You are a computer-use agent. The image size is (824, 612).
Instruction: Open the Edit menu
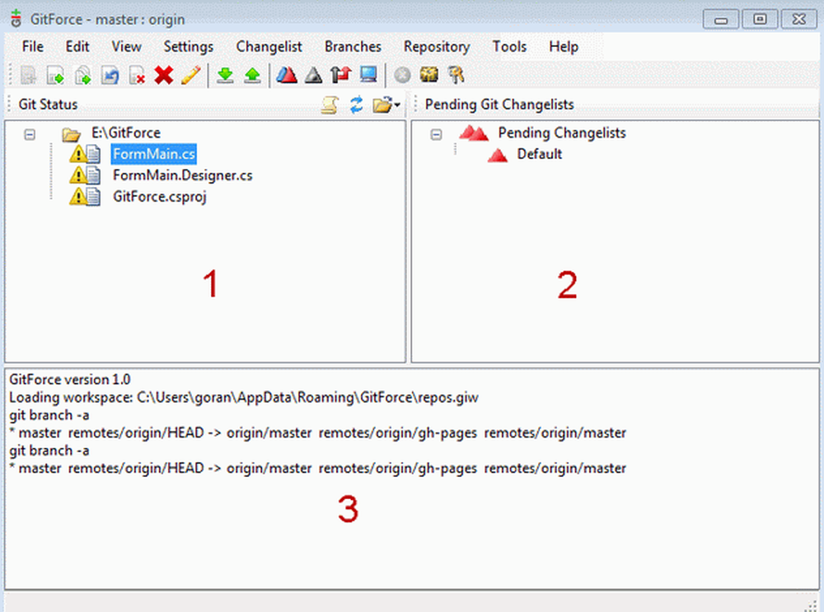click(x=77, y=47)
